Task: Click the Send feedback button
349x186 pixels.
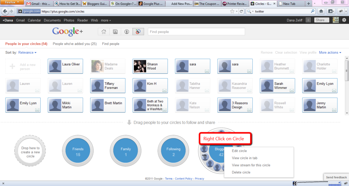Action: (336, 177)
